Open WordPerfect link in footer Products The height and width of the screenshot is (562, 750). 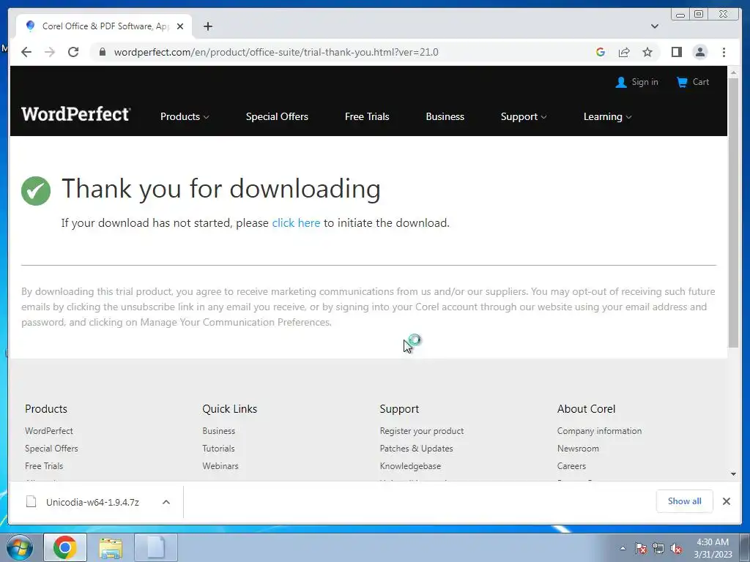point(49,430)
